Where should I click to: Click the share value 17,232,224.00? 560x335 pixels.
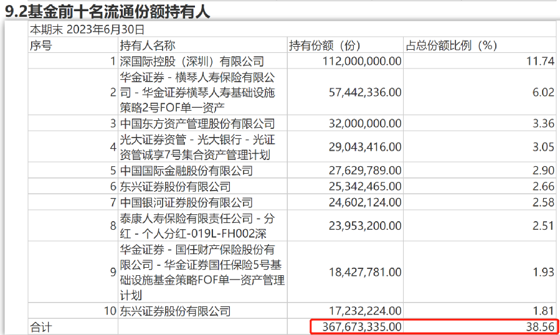pos(365,311)
